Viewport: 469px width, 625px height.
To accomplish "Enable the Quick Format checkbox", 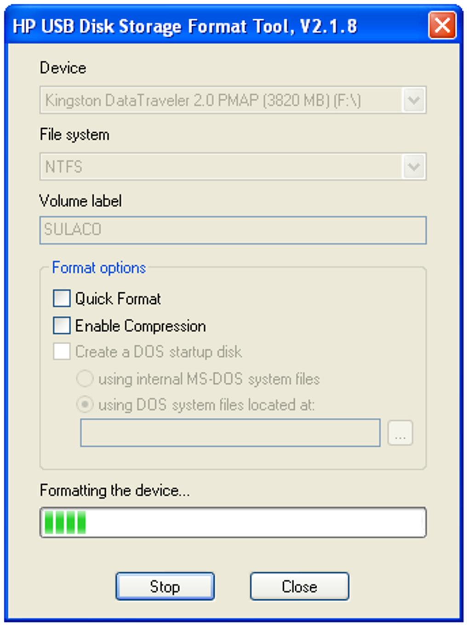I will click(62, 298).
